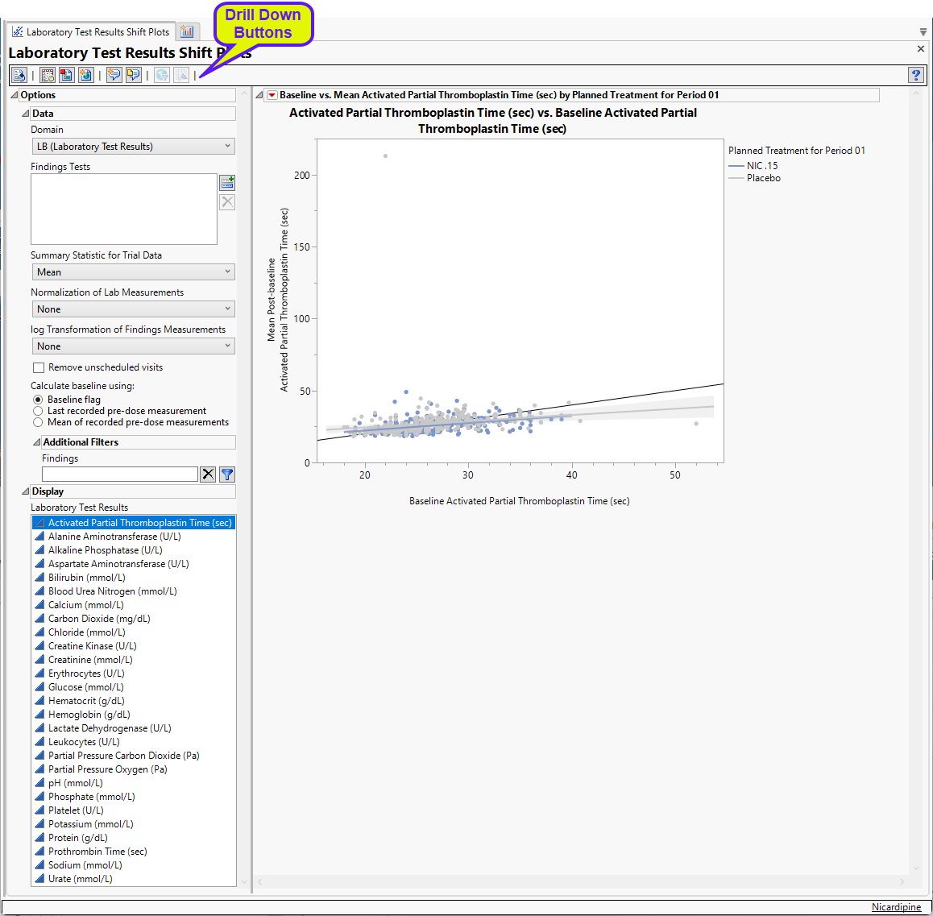The height and width of the screenshot is (916, 933).
Task: Click the add Findings Tests icon
Action: click(x=227, y=183)
